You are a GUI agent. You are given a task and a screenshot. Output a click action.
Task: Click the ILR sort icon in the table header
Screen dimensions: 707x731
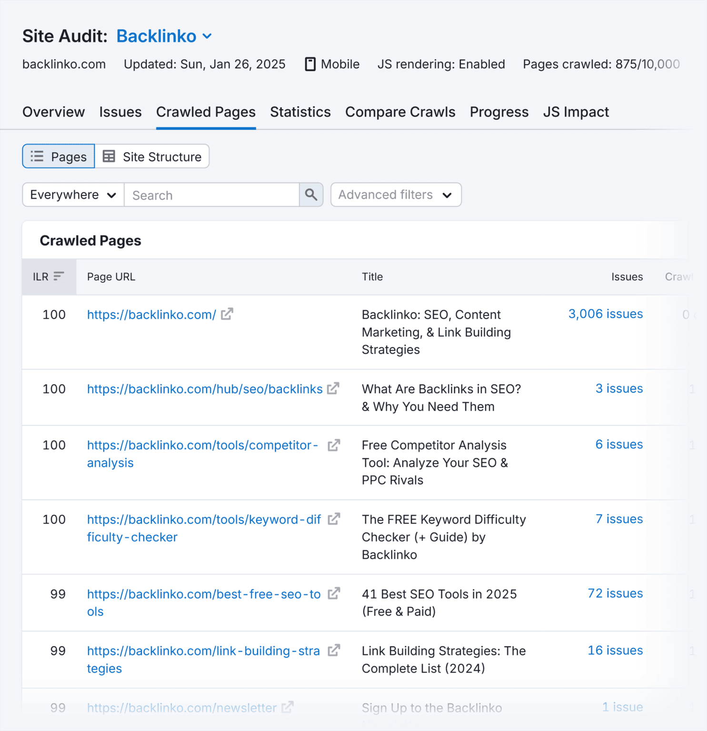[59, 275]
